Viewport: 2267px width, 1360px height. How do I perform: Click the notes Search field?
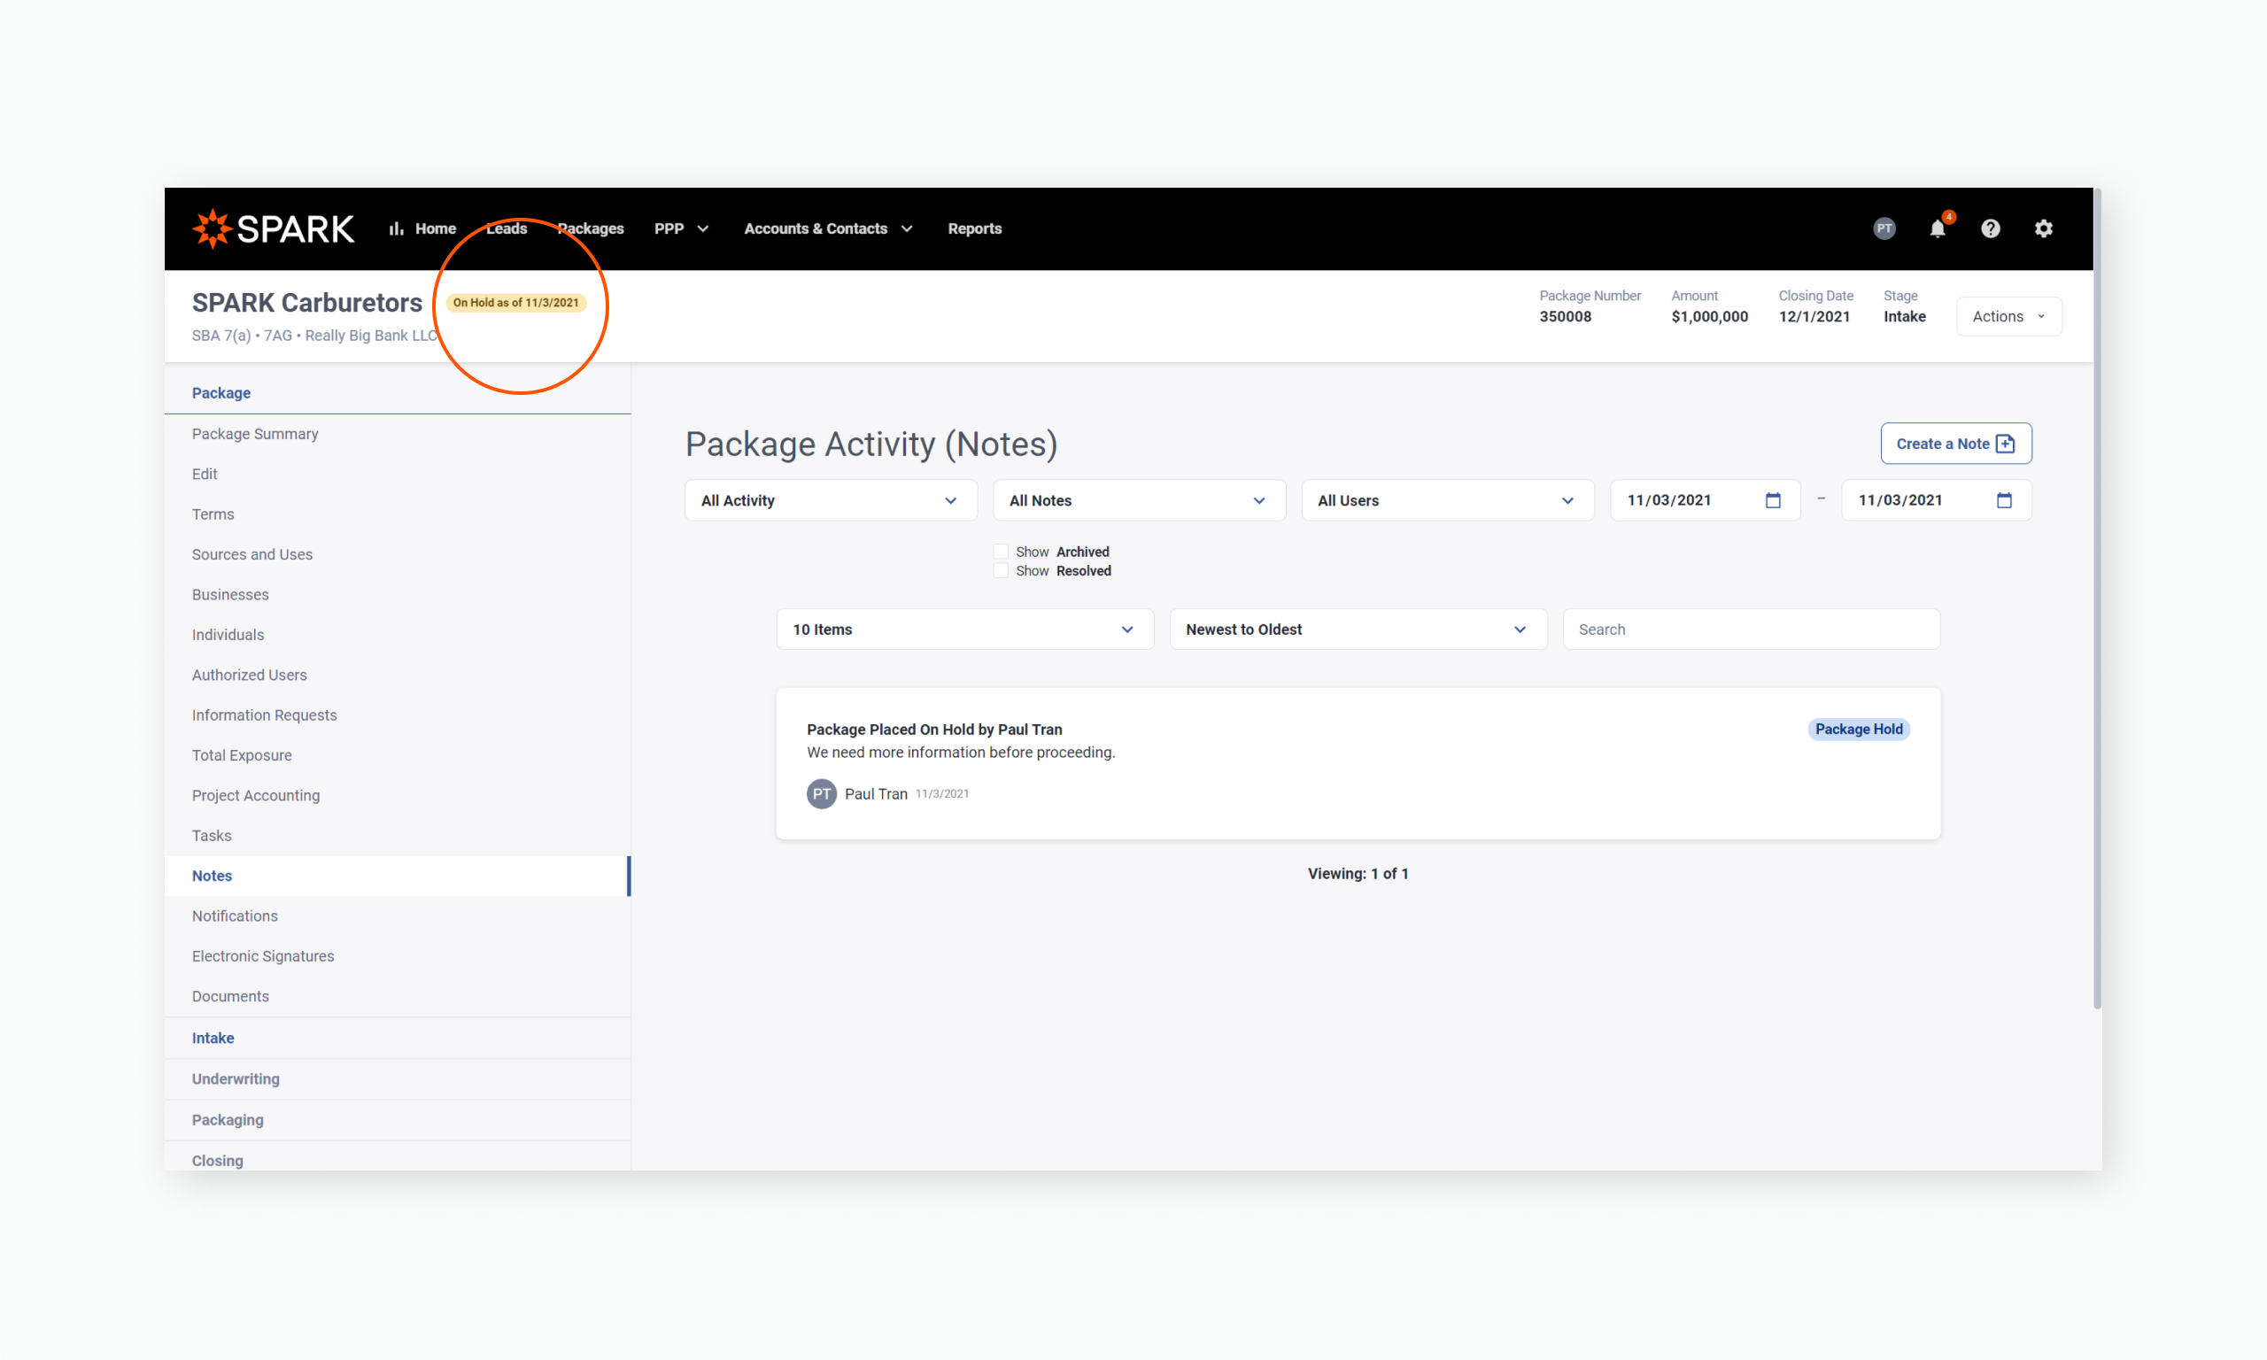[x=1750, y=630]
